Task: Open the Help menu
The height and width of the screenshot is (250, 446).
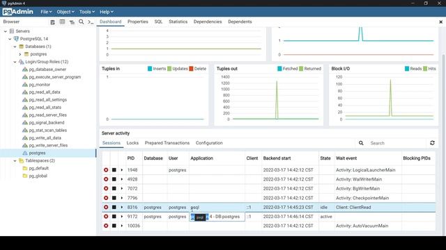Action: coord(107,12)
